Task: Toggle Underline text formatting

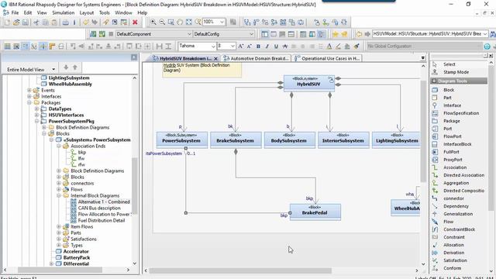Action: tap(276, 46)
